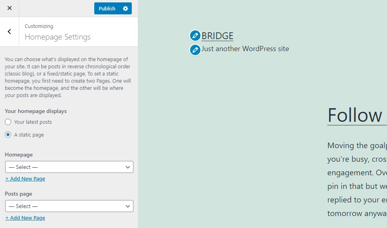Click the 'Your latest posts' label text
Screen dimensions: 387x228
pyautogui.click(x=33, y=122)
